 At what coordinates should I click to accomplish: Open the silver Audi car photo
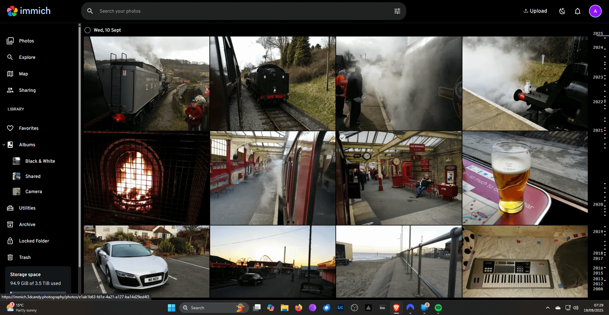point(146,261)
